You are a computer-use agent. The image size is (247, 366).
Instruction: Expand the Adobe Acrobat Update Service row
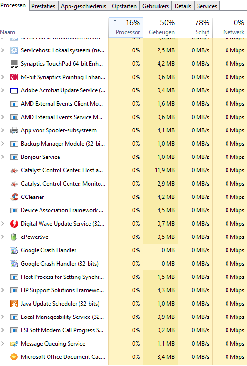pos(3,90)
